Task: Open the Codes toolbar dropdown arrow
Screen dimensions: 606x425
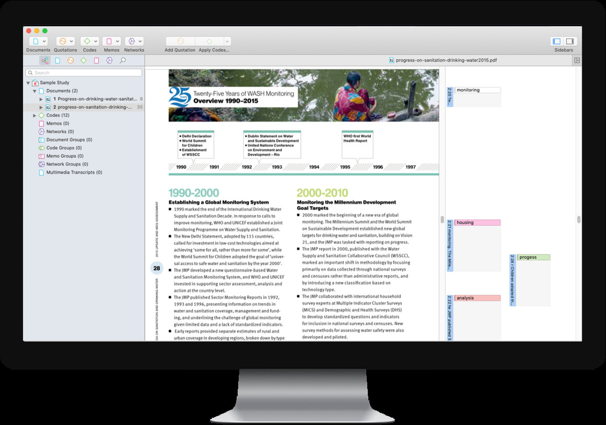Action: pyautogui.click(x=96, y=41)
